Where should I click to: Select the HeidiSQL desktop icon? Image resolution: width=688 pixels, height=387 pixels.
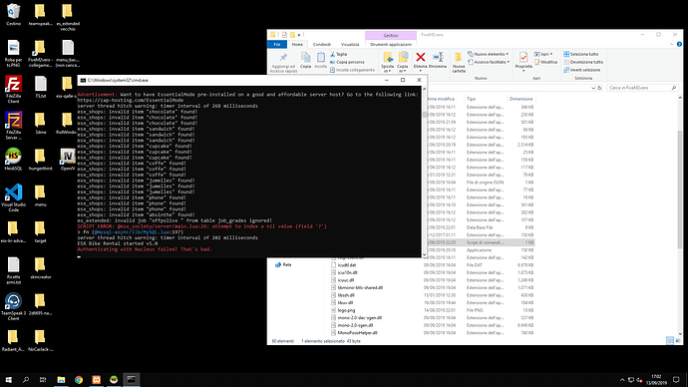click(14, 160)
